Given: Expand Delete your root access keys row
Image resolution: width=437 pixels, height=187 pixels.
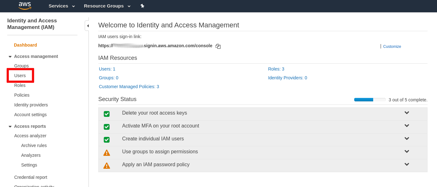Looking at the screenshot, I should pyautogui.click(x=407, y=113).
